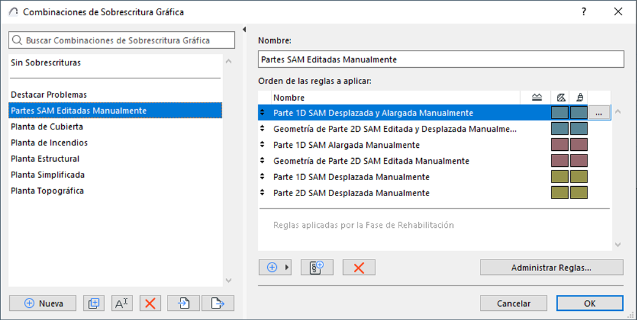Screen dimensions: 637x320
Task: Open the Administrar Reglas dialog
Action: pos(551,267)
